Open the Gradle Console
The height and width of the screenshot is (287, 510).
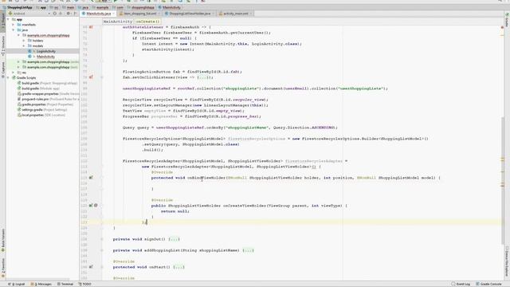[x=488, y=284]
